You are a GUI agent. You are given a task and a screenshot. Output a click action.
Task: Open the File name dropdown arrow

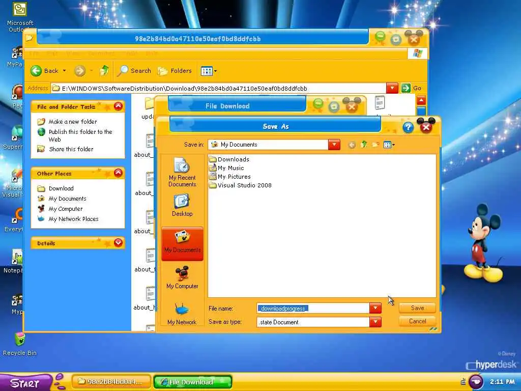point(375,308)
